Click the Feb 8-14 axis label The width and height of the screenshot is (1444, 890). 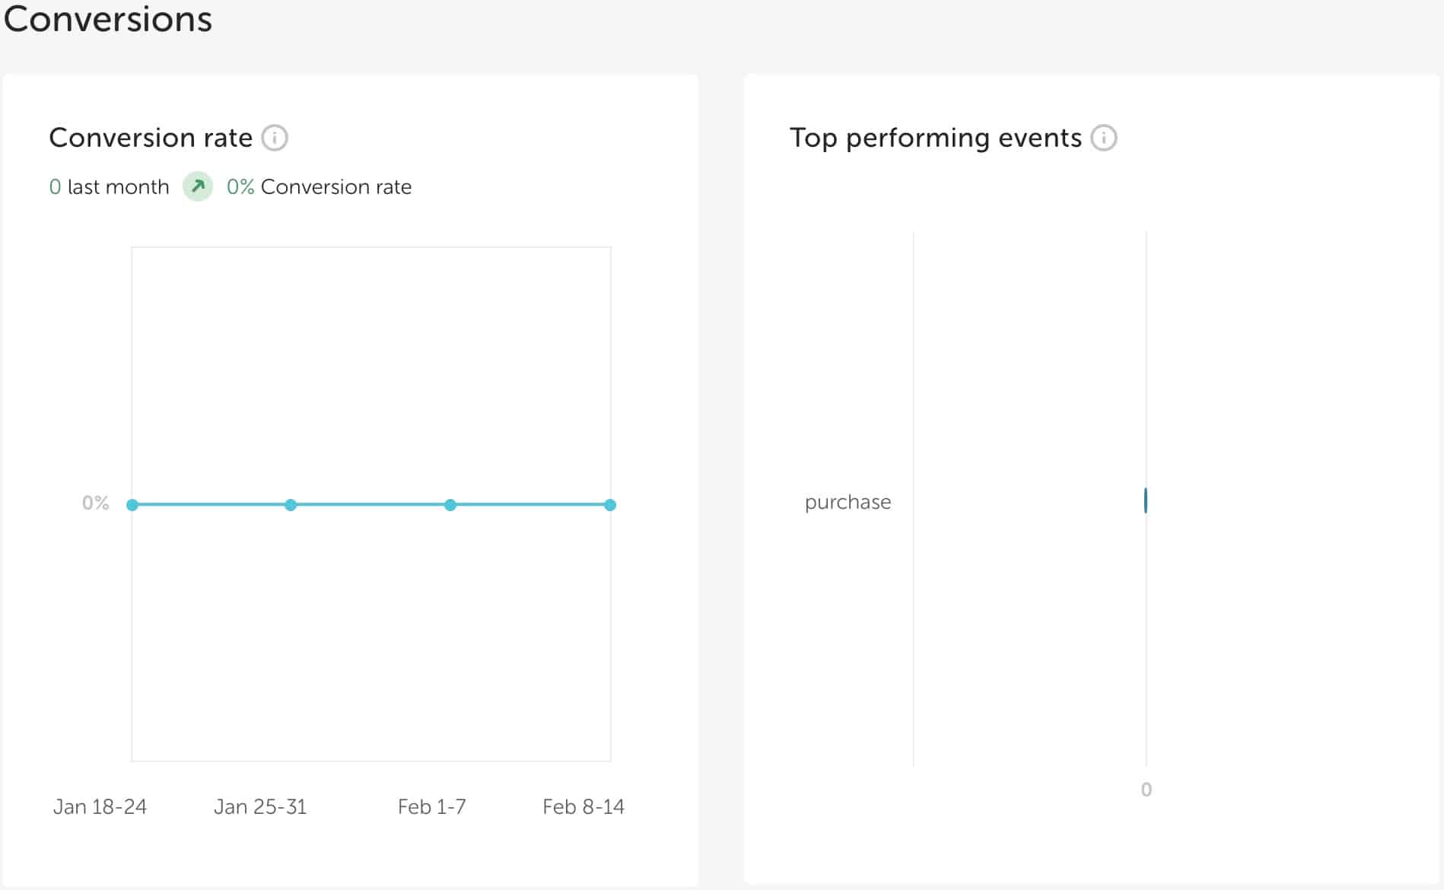coord(584,806)
